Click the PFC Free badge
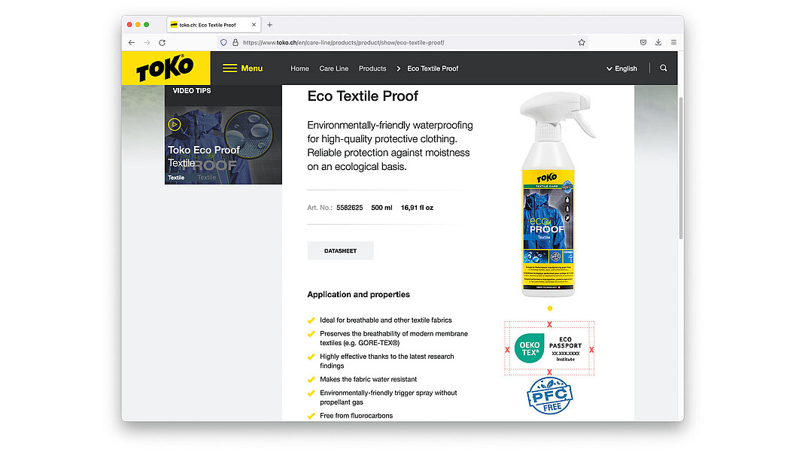This screenshot has height=452, width=805. [549, 396]
